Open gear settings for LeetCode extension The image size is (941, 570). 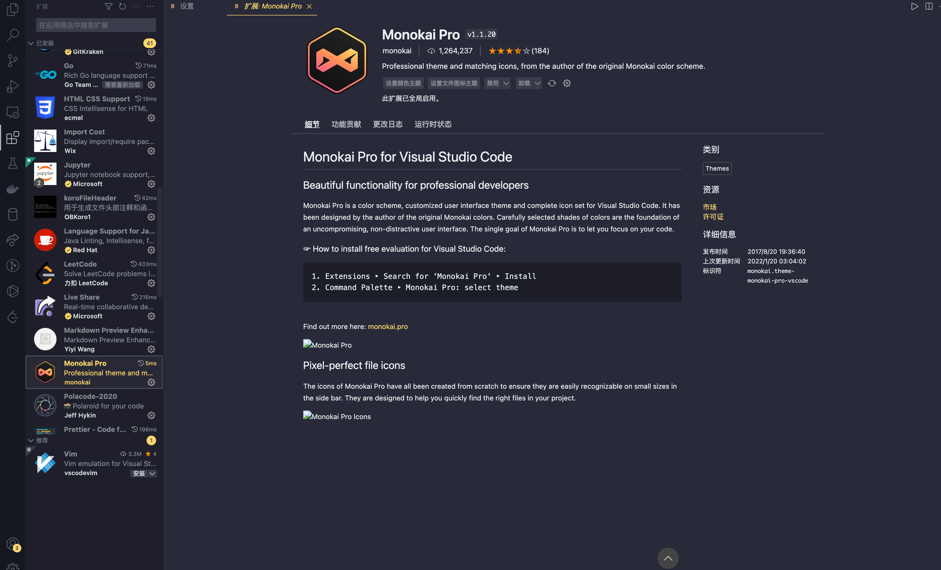click(151, 283)
